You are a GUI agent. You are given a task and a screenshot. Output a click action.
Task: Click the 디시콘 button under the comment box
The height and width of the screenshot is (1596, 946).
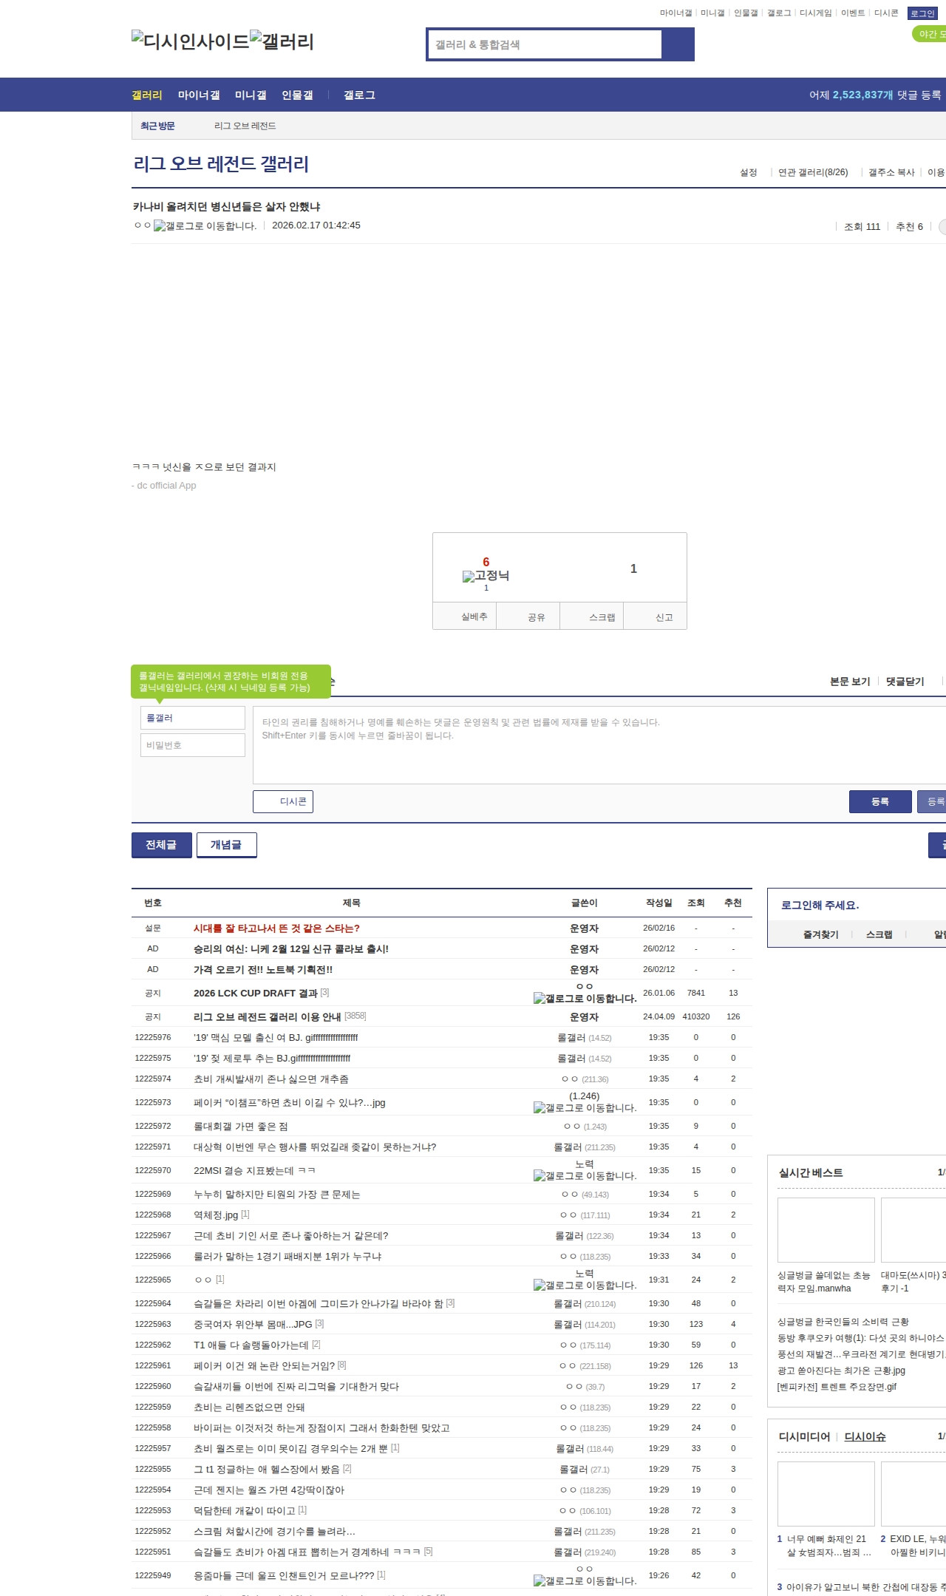coord(283,801)
